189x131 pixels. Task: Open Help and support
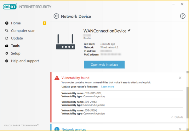[25, 61]
